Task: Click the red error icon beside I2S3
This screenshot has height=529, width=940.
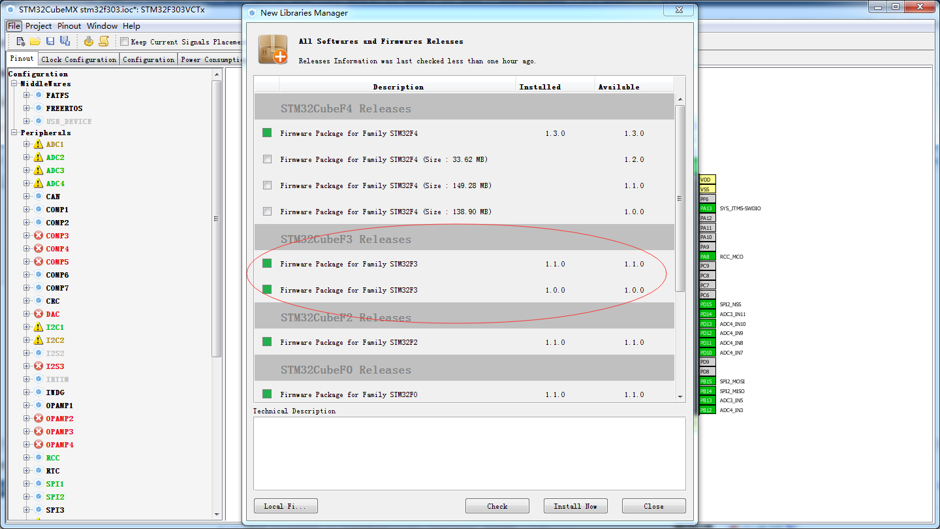Action: click(x=39, y=366)
